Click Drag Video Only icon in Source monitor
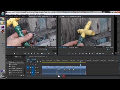120x90 pixels. tap(31, 47)
